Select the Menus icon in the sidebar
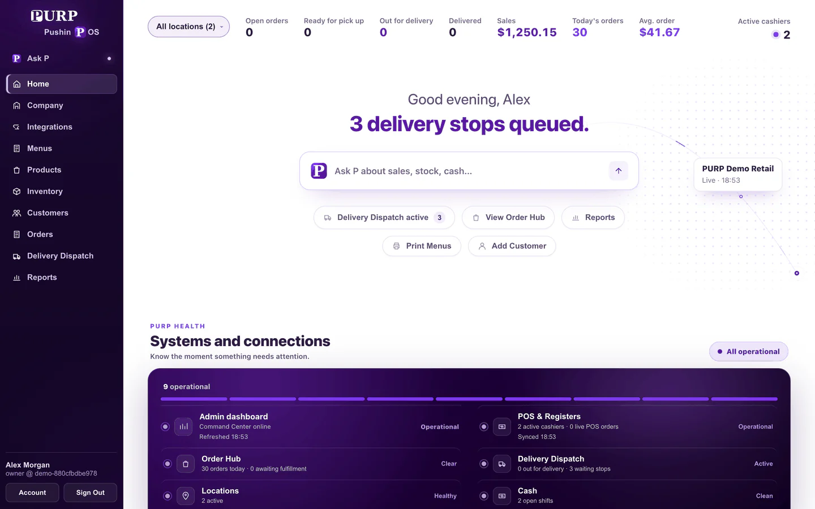815x509 pixels. [17, 149]
